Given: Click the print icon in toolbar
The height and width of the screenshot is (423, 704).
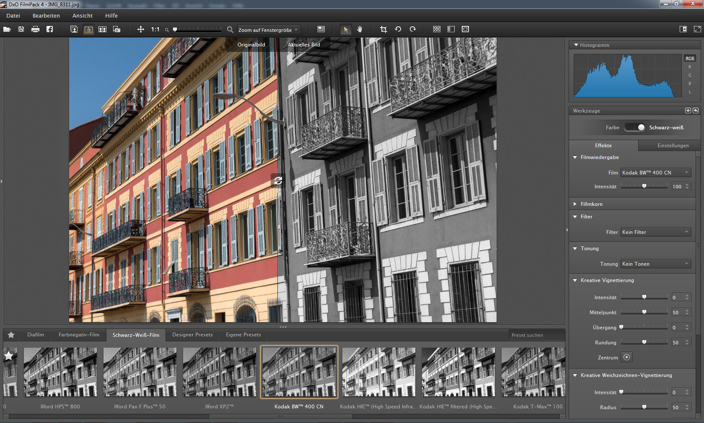Looking at the screenshot, I should [35, 29].
